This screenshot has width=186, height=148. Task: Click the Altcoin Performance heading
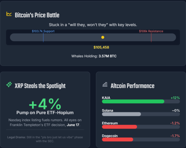(x=133, y=86)
